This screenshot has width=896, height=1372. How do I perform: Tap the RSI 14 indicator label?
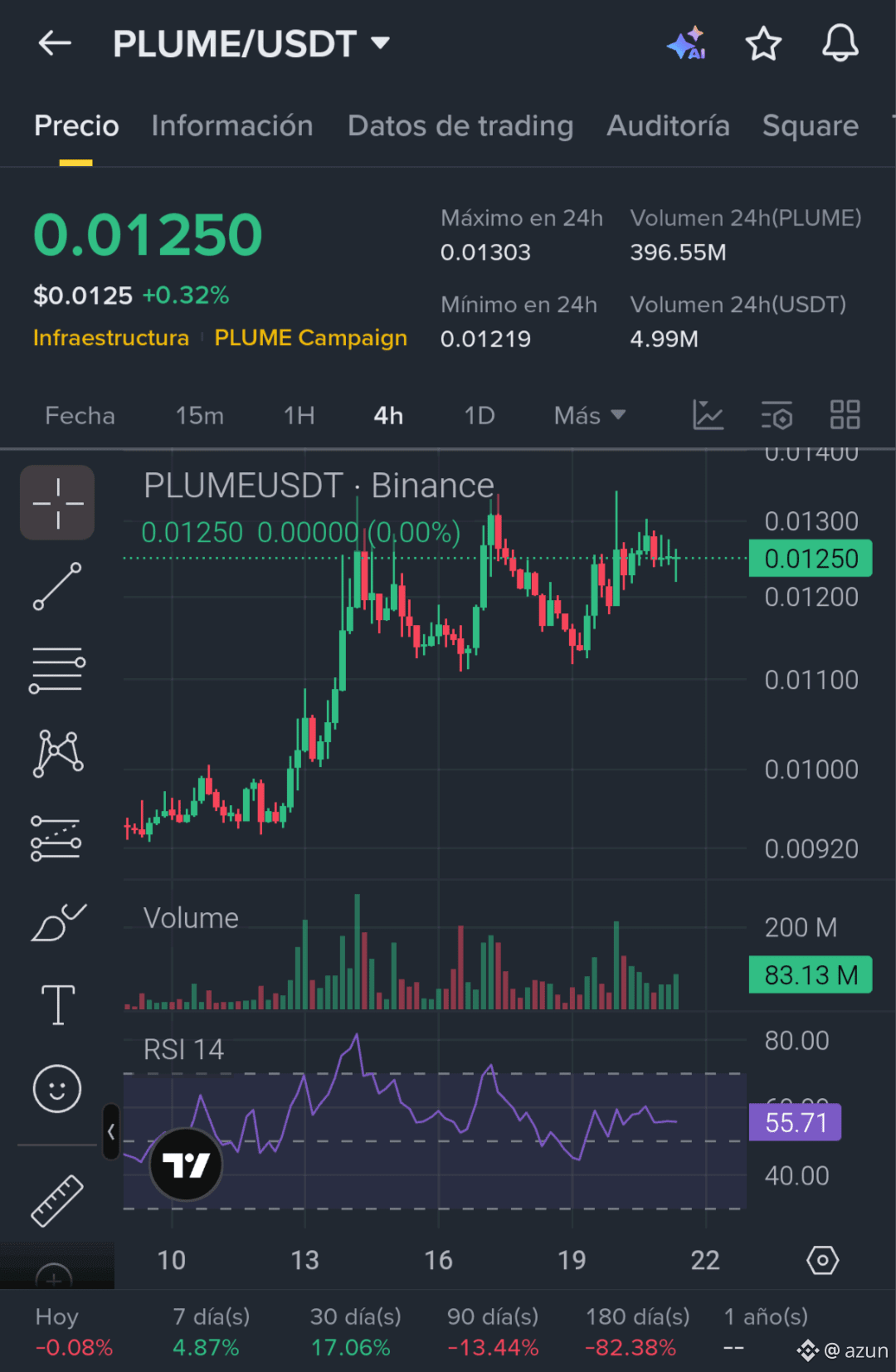pyautogui.click(x=183, y=1049)
